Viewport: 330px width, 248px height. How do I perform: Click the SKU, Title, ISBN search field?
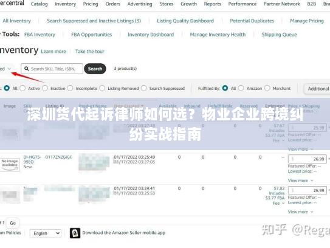[52, 69]
